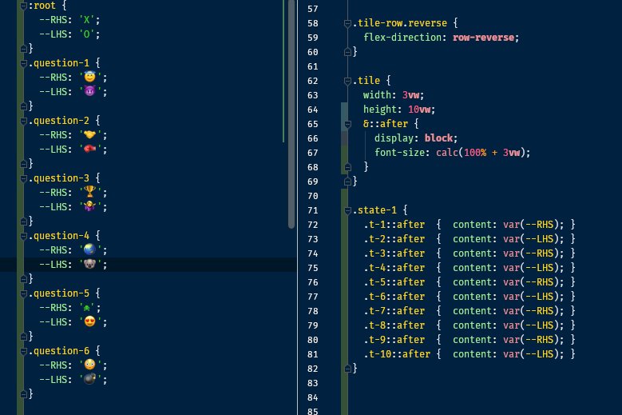Click the .question-6 selector text
This screenshot has height=415, width=622.
point(59,351)
